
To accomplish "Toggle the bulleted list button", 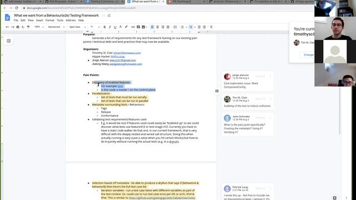I will [x=191, y=27].
